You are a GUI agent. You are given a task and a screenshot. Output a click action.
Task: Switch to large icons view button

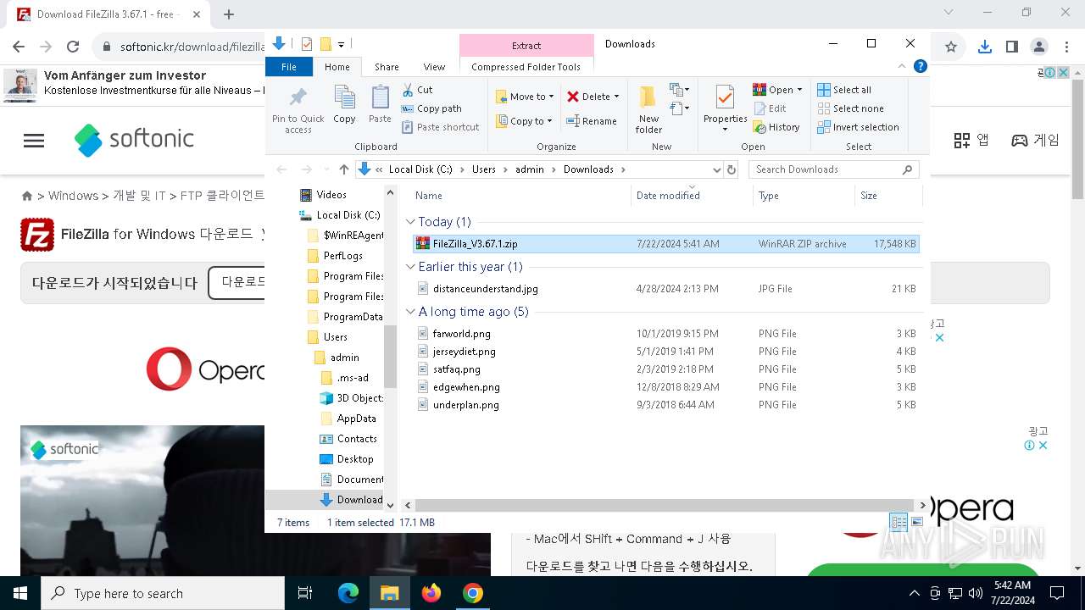(916, 523)
